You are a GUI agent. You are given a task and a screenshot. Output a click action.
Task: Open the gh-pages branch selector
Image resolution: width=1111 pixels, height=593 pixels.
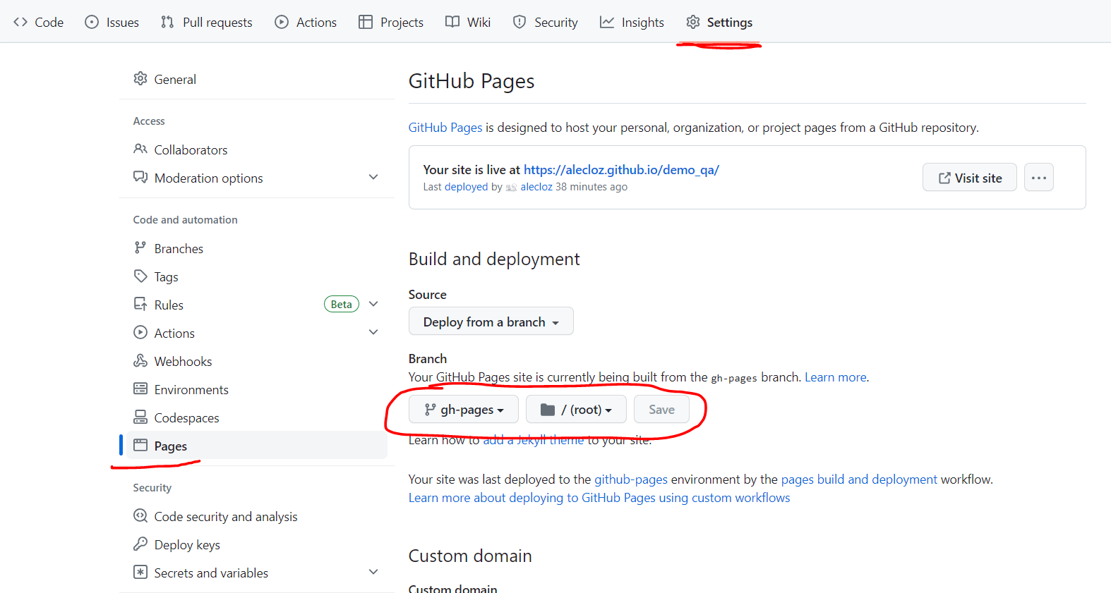coord(464,410)
